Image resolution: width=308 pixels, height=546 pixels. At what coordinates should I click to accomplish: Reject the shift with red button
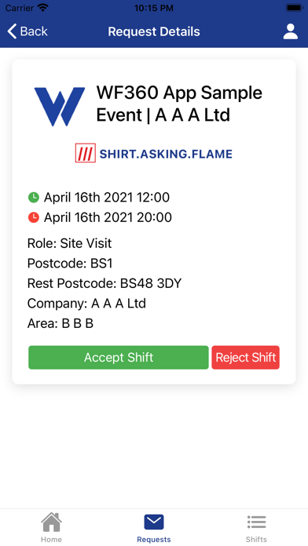tap(246, 357)
